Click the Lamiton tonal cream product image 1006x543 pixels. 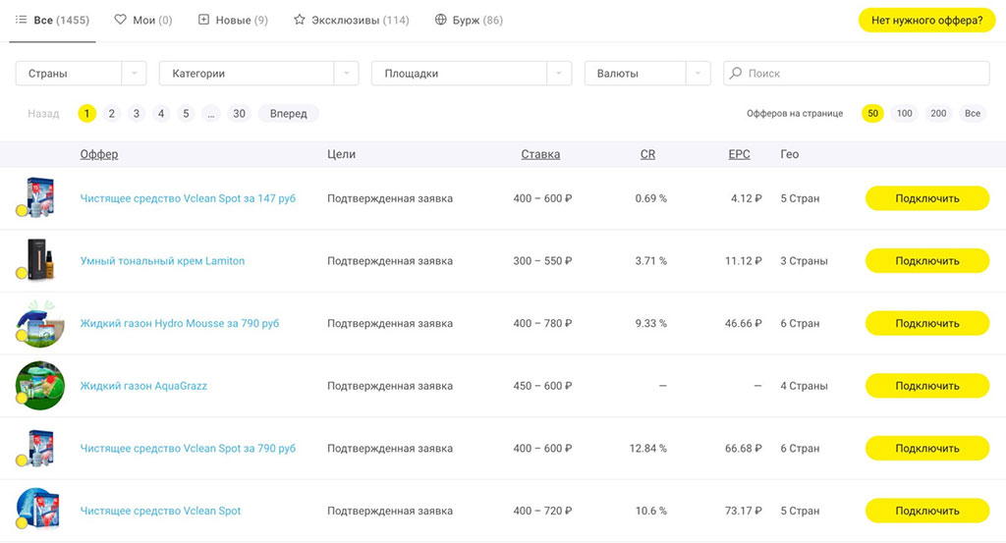pyautogui.click(x=40, y=260)
